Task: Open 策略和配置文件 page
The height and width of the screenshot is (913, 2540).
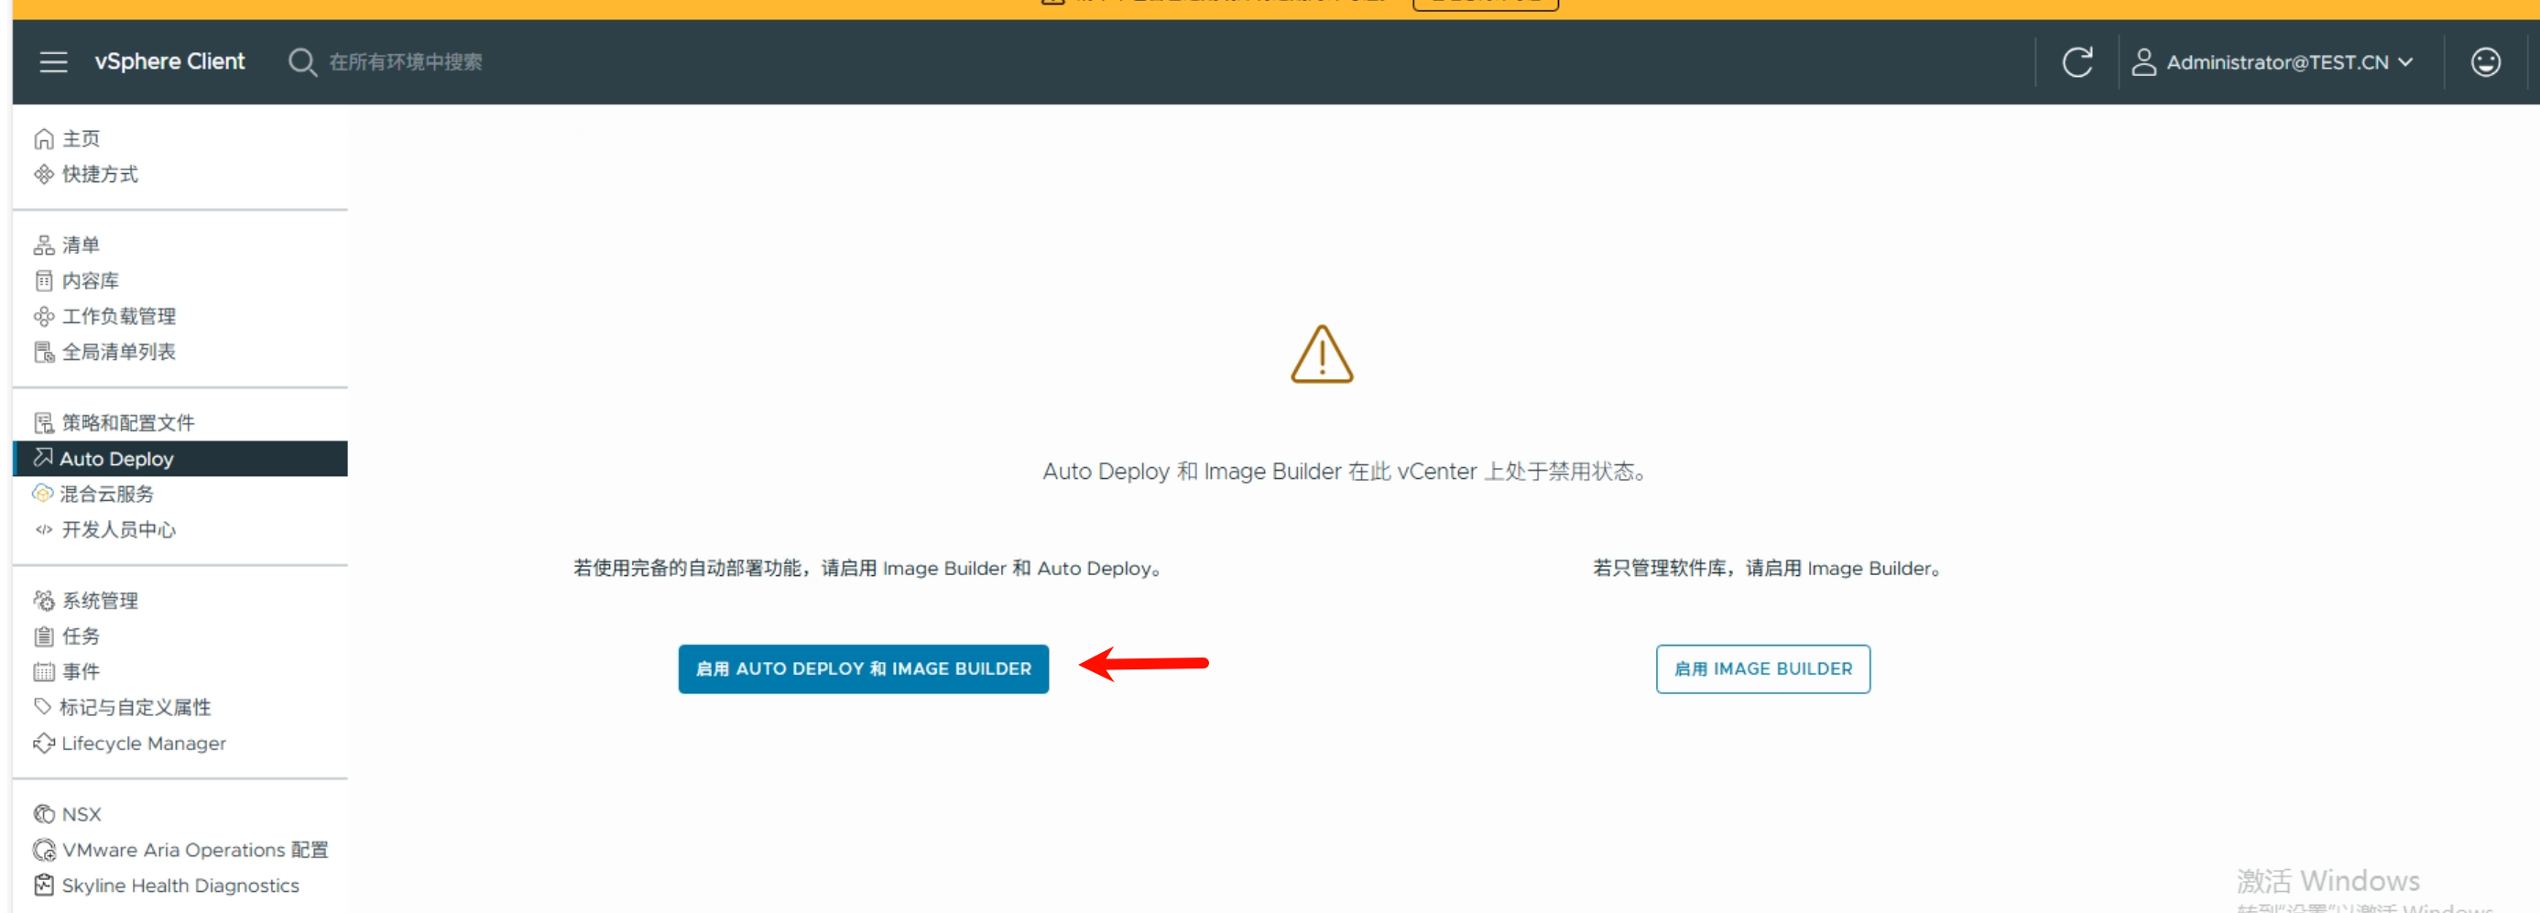Action: 128,423
